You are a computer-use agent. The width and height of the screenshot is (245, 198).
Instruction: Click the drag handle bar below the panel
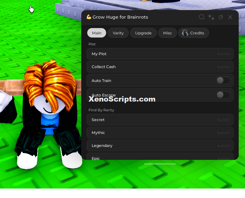click(x=160, y=164)
